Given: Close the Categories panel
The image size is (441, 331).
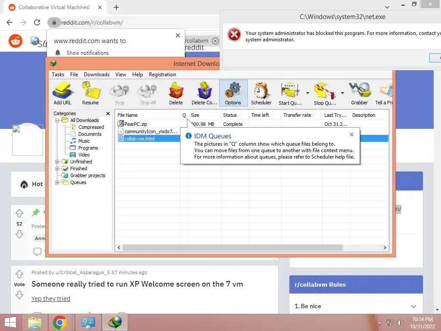Looking at the screenshot, I should [x=108, y=113].
